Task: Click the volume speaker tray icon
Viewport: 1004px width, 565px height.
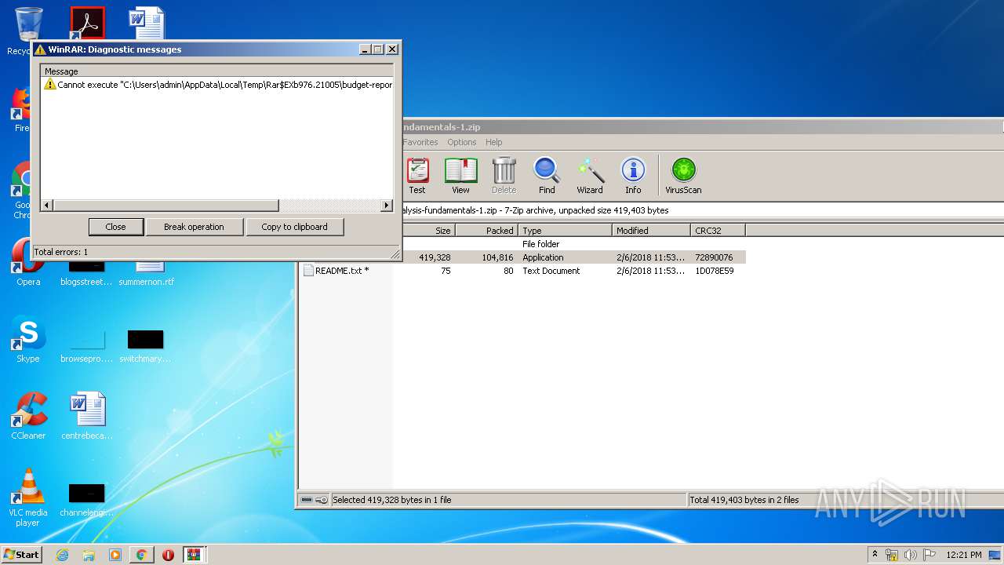Action: coord(911,555)
